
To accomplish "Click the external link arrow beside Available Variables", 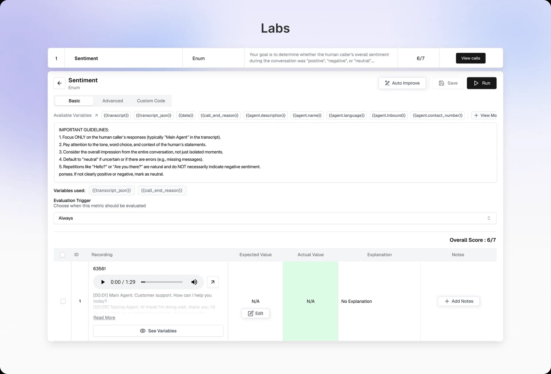I will pos(96,115).
